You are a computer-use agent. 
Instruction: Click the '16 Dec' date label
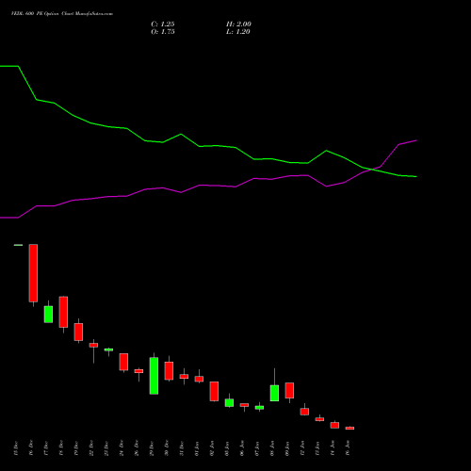click(31, 448)
